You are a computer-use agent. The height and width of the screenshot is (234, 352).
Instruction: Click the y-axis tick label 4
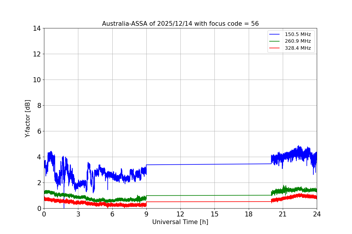38,157
